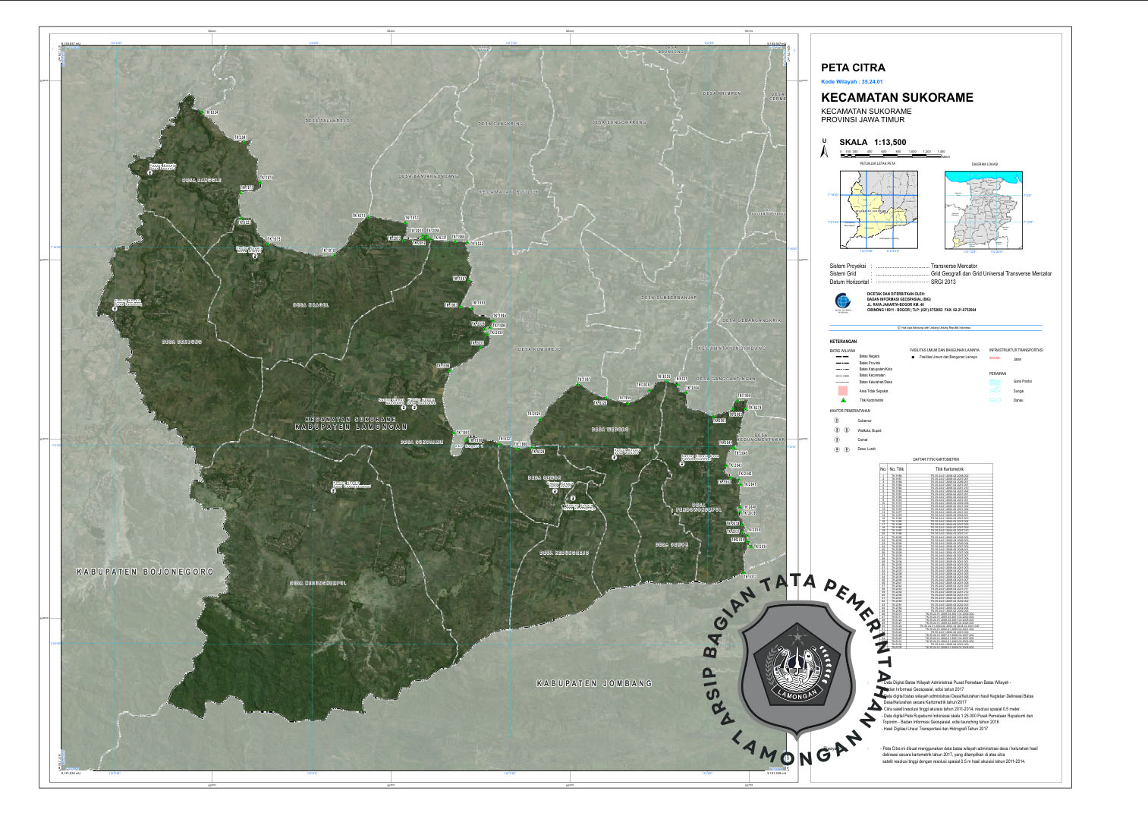The width and height of the screenshot is (1148, 813).
Task: Click the KABUPATEN BOJONEGORO map label
Action: click(145, 572)
